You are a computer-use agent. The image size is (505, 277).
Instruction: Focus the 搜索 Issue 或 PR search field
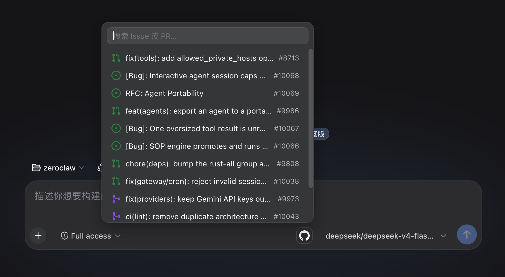click(208, 36)
